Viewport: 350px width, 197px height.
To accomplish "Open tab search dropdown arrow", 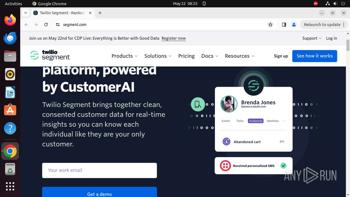I will (25, 13).
